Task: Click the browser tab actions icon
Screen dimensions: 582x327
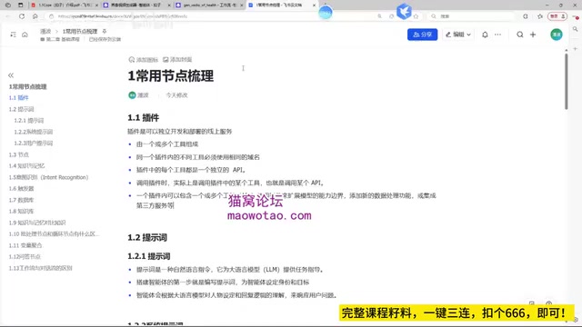Action: [20, 5]
